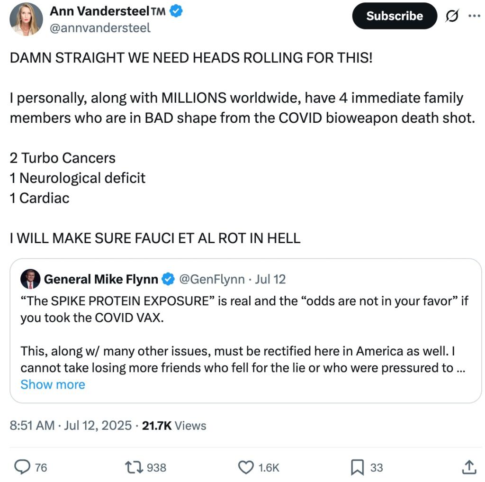The width and height of the screenshot is (485, 482).
Task: Repost Ann Vandersteel's tweet
Action: tap(134, 467)
